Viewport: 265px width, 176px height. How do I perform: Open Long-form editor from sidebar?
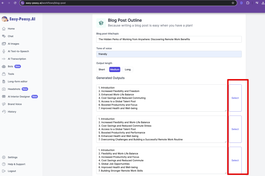tap(17, 82)
